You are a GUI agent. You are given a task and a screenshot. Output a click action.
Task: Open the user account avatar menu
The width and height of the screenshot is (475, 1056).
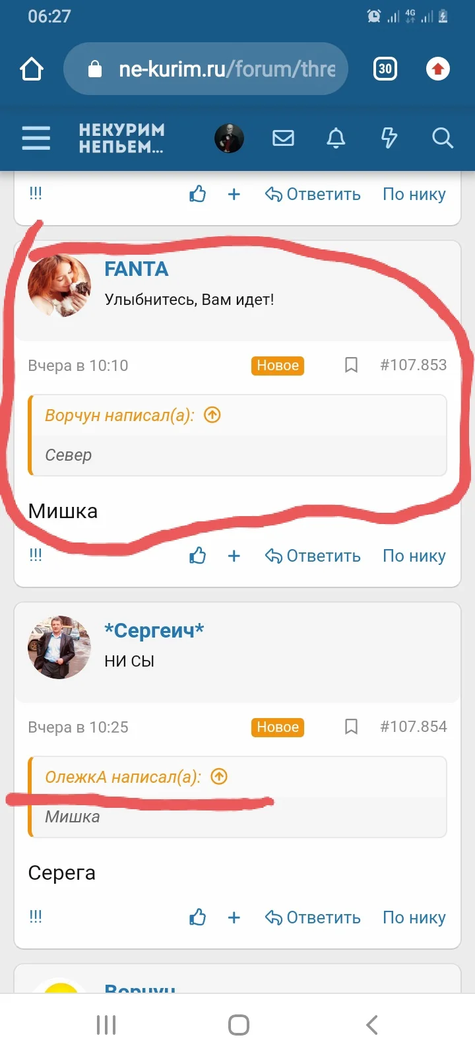(x=230, y=138)
